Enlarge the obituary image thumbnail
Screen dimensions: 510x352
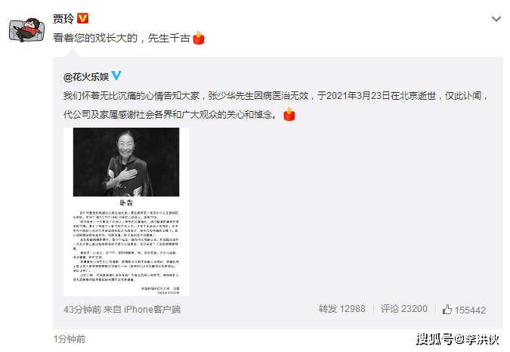[126, 212]
